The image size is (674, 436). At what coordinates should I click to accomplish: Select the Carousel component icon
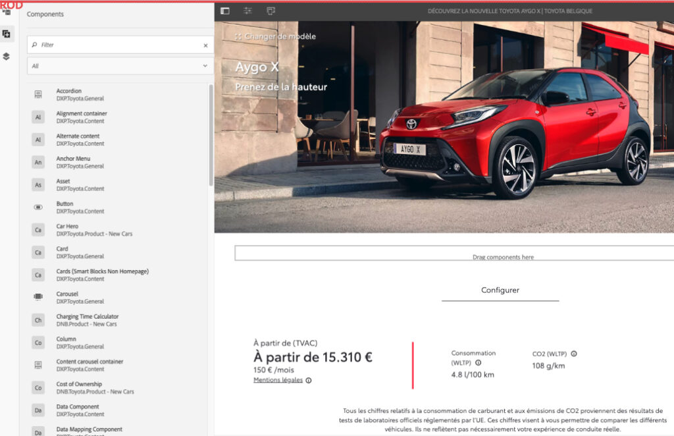tap(38, 296)
